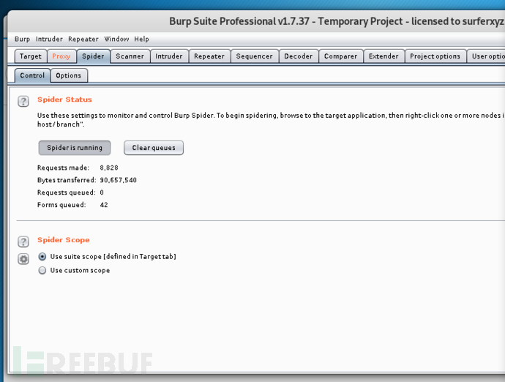
Task: Open the Burp menu
Action: pos(22,39)
